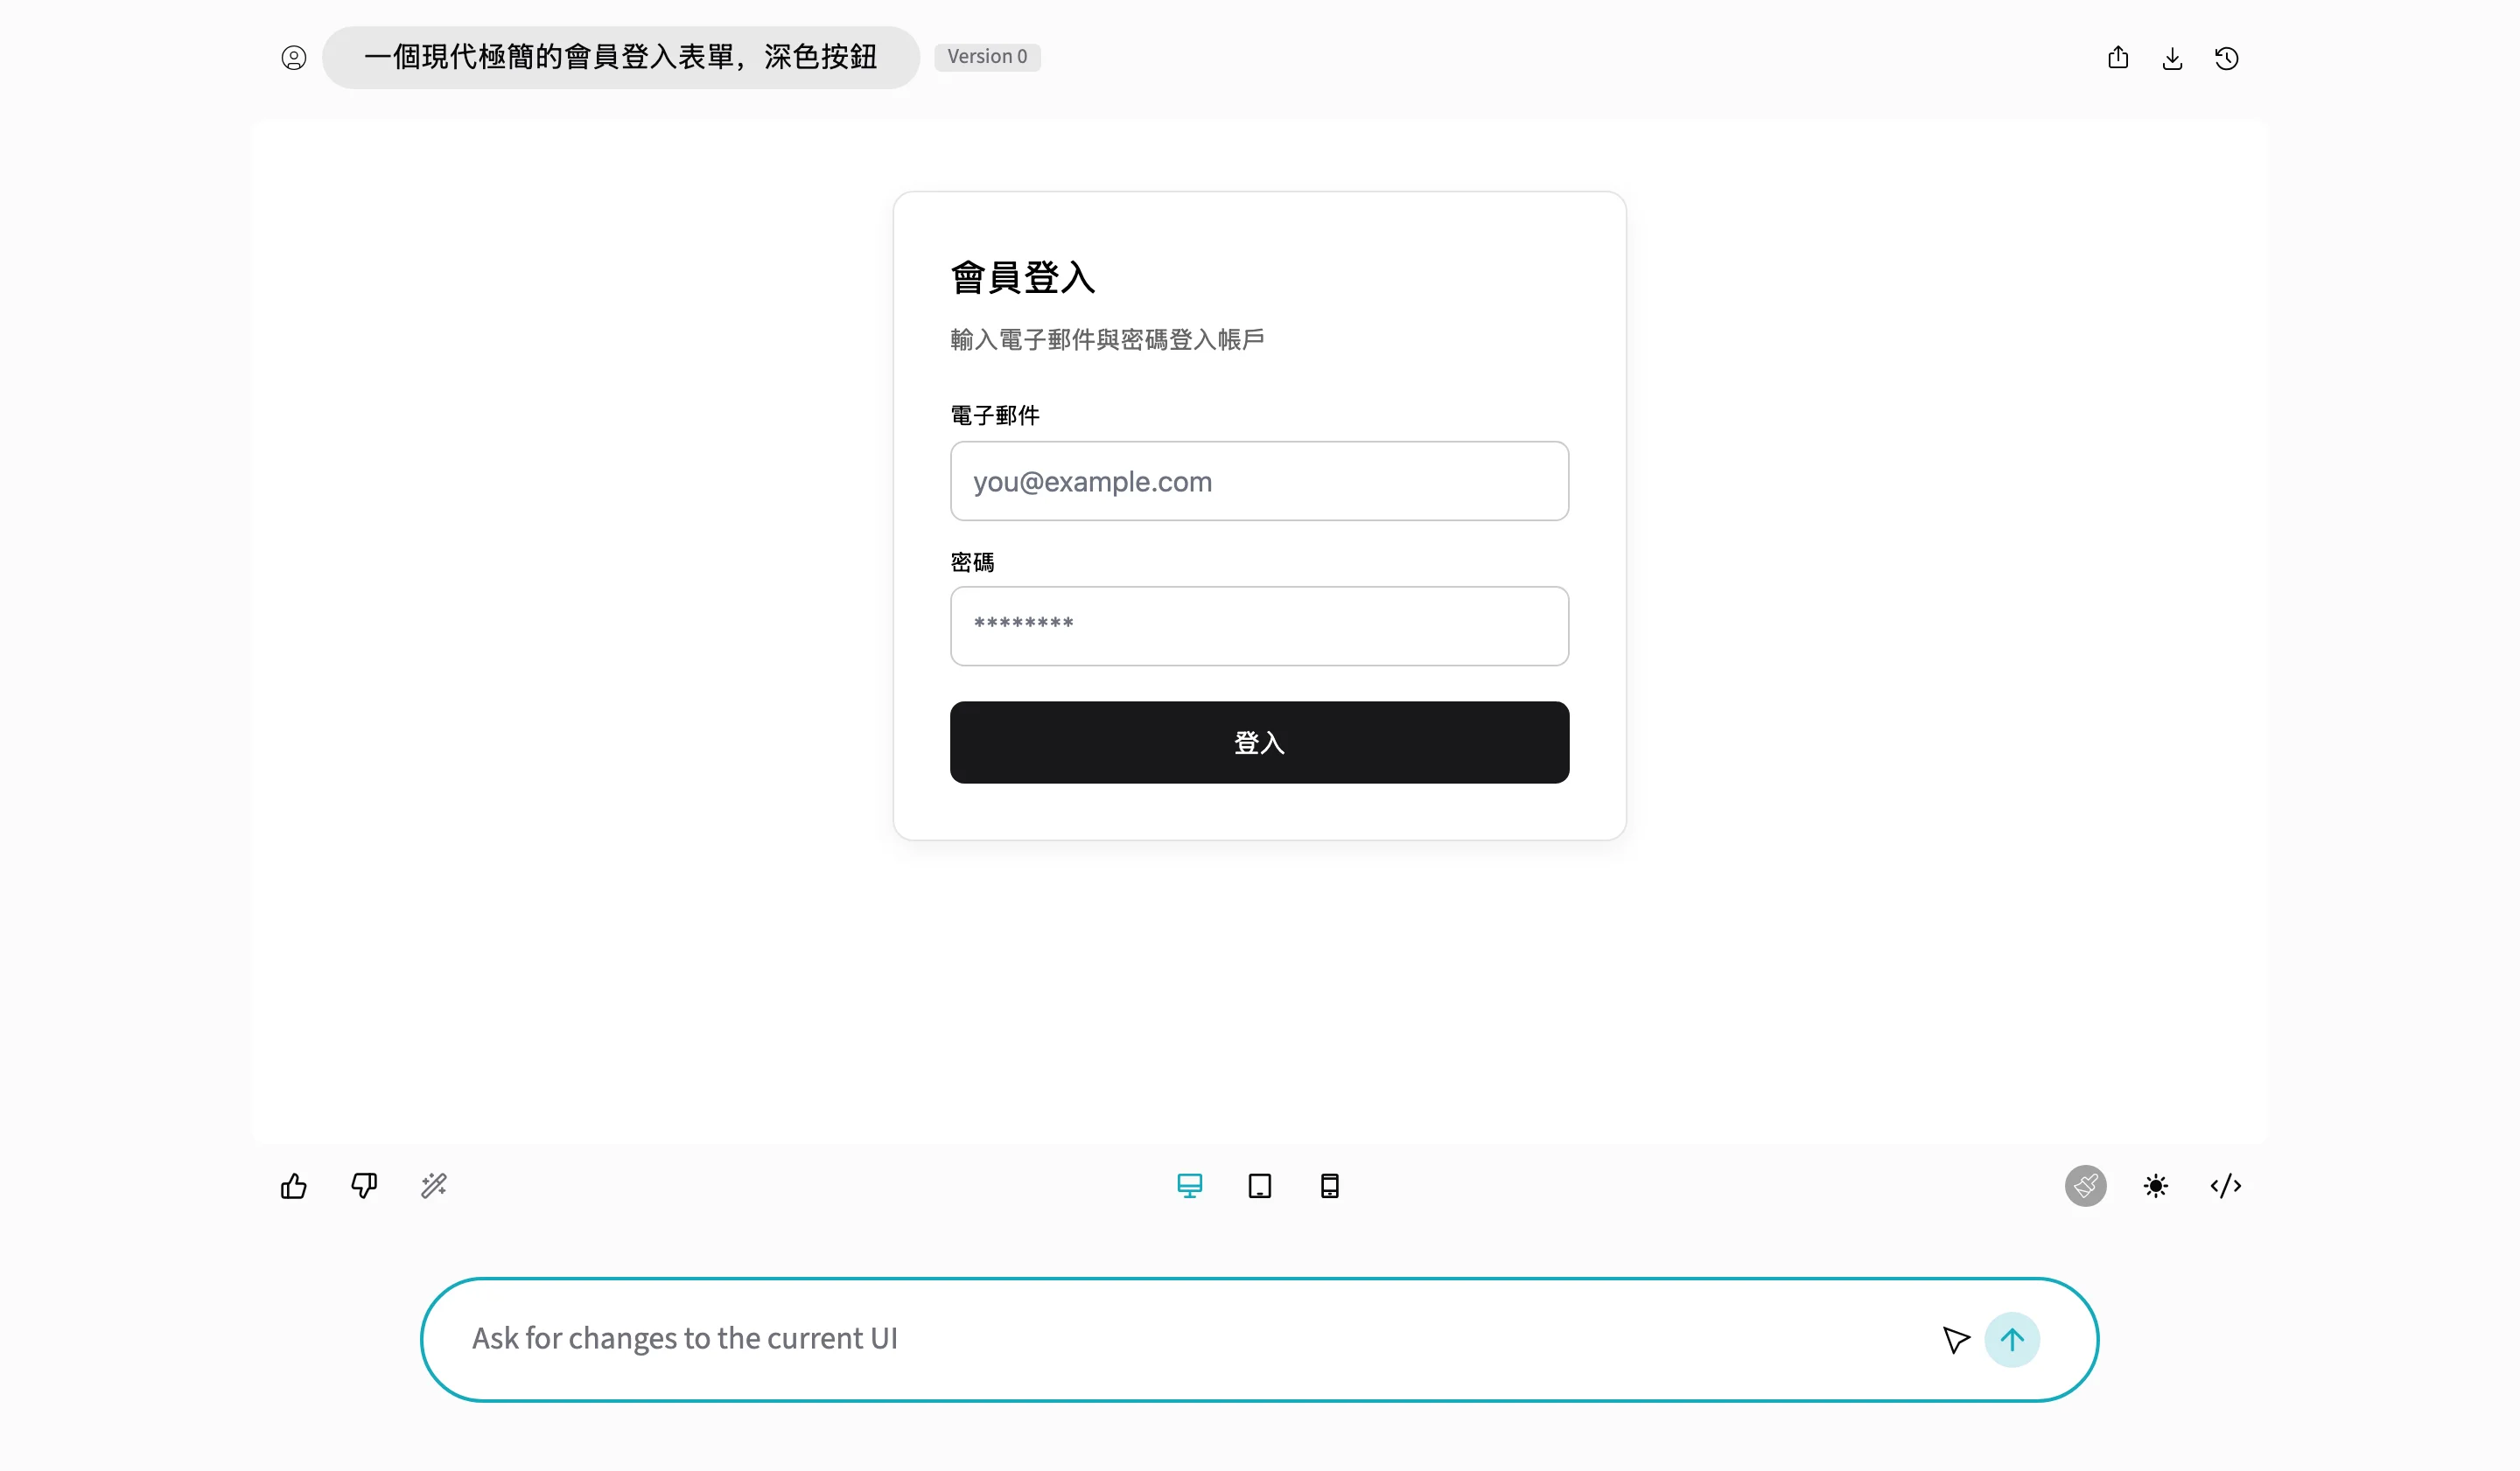2520x1471 pixels.
Task: Click the share icon
Action: click(x=2118, y=58)
